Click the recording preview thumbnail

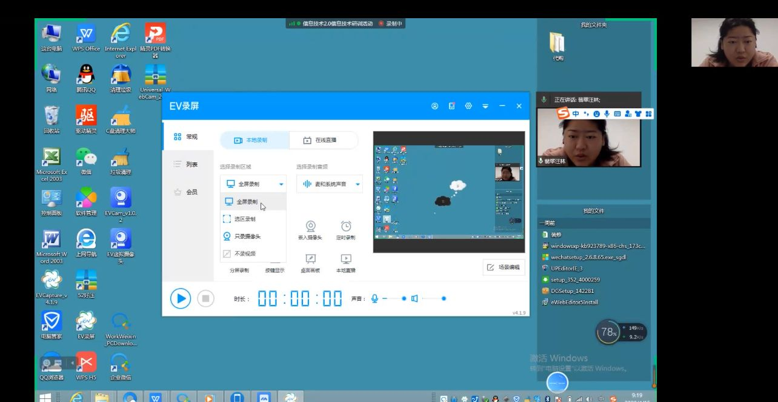point(448,192)
